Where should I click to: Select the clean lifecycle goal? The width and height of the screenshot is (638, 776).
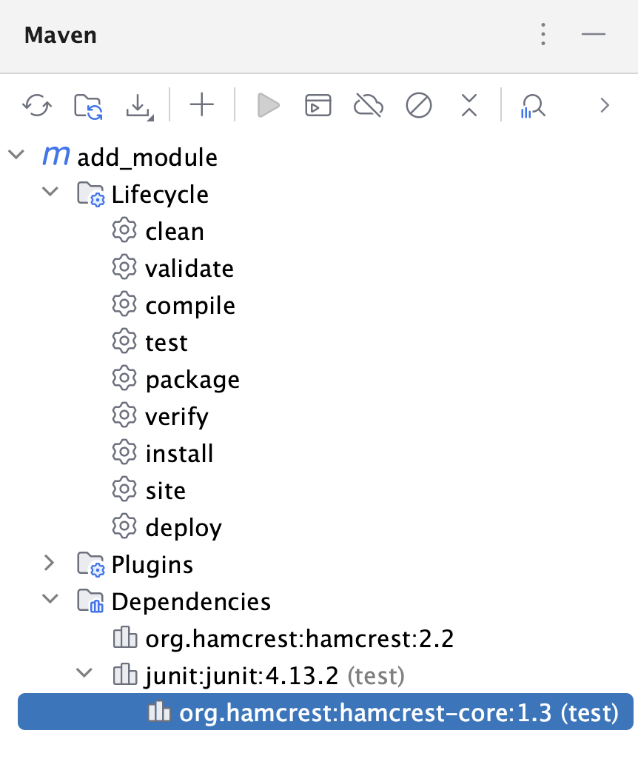174,231
